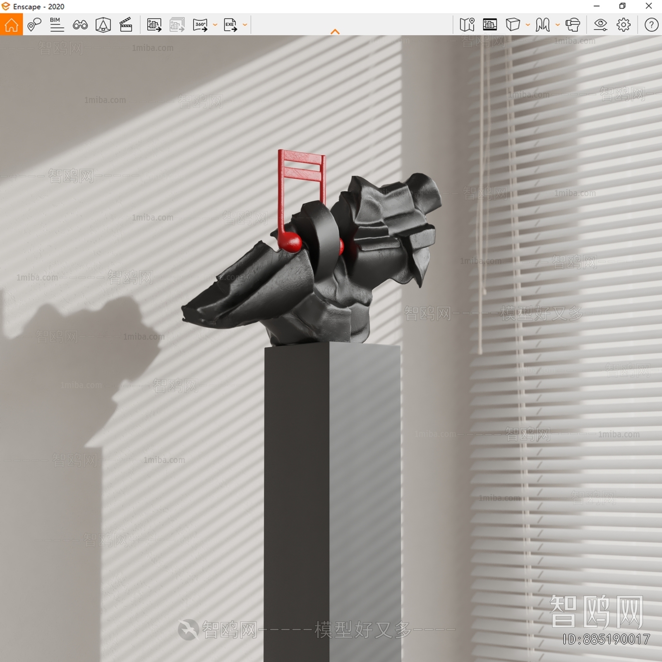
Task: Switch projection mode with the cube icon
Action: pos(513,25)
